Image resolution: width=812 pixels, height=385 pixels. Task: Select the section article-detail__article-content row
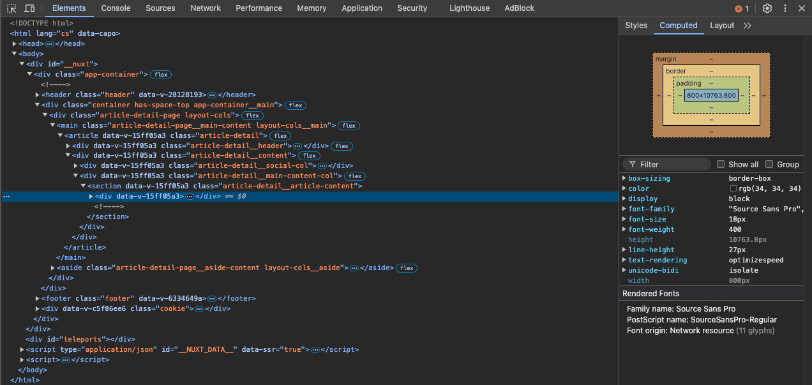click(x=224, y=186)
